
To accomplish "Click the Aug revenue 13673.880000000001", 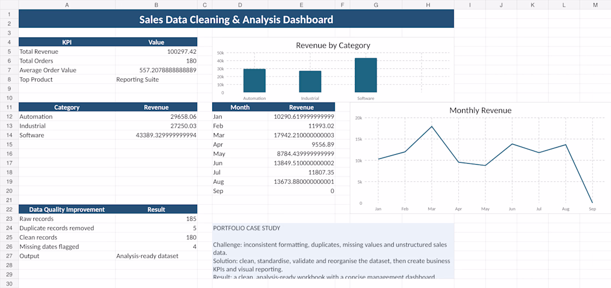I will click(302, 182).
